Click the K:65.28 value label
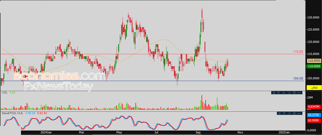 point(30,113)
